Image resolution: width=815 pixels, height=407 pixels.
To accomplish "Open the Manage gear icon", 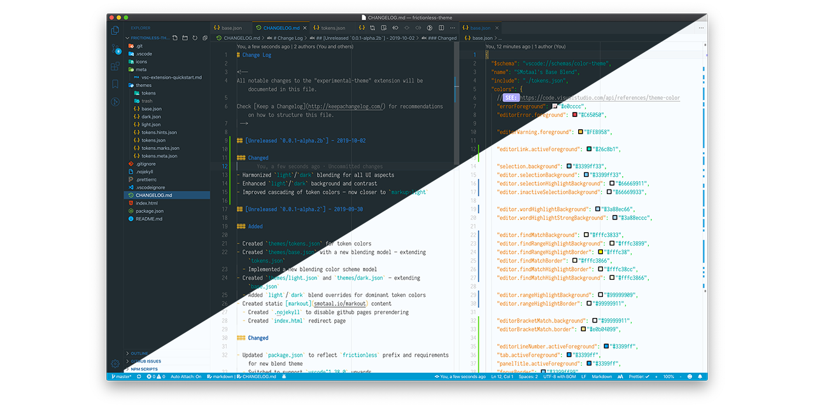I will (x=115, y=364).
